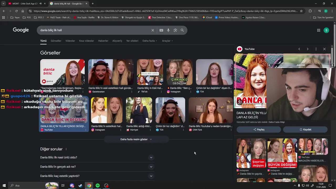Viewport: 336px width, 189px height.
Task: Open the Windows notification center
Action: tap(330, 186)
